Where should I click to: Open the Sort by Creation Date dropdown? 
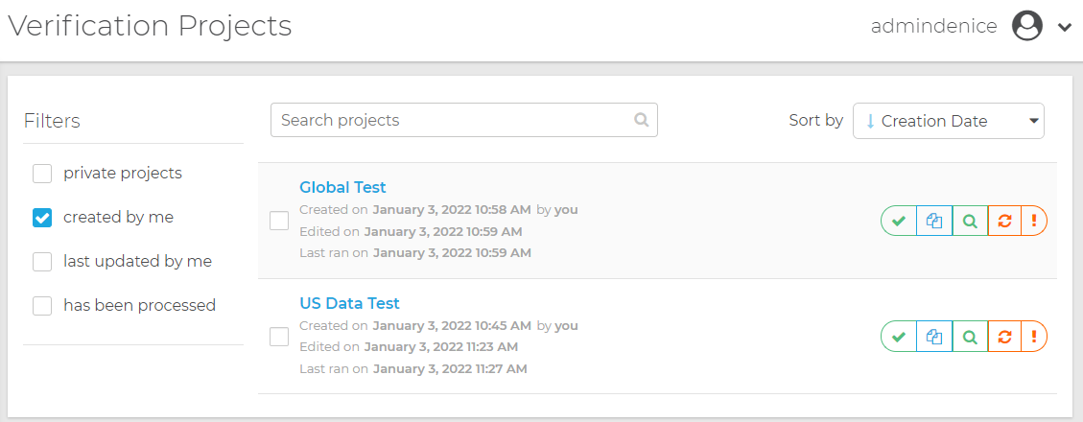coord(948,121)
